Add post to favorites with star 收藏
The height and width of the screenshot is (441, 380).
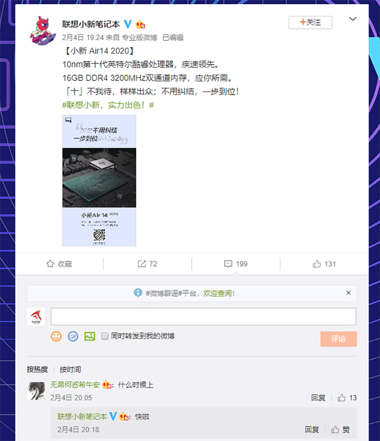click(x=59, y=264)
